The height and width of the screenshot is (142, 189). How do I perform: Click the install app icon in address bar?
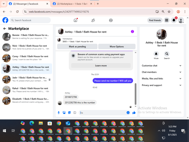point(157,12)
